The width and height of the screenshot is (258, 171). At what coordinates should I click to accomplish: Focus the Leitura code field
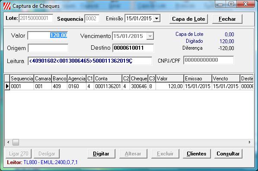(90, 61)
